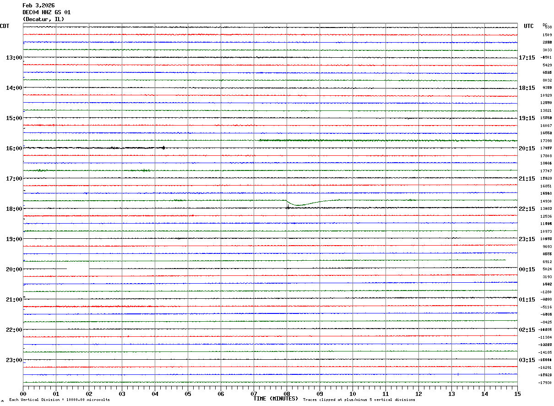The width and height of the screenshot is (554, 406).
Task: Click minute tick label 08 on time axis
Action: pos(287,394)
